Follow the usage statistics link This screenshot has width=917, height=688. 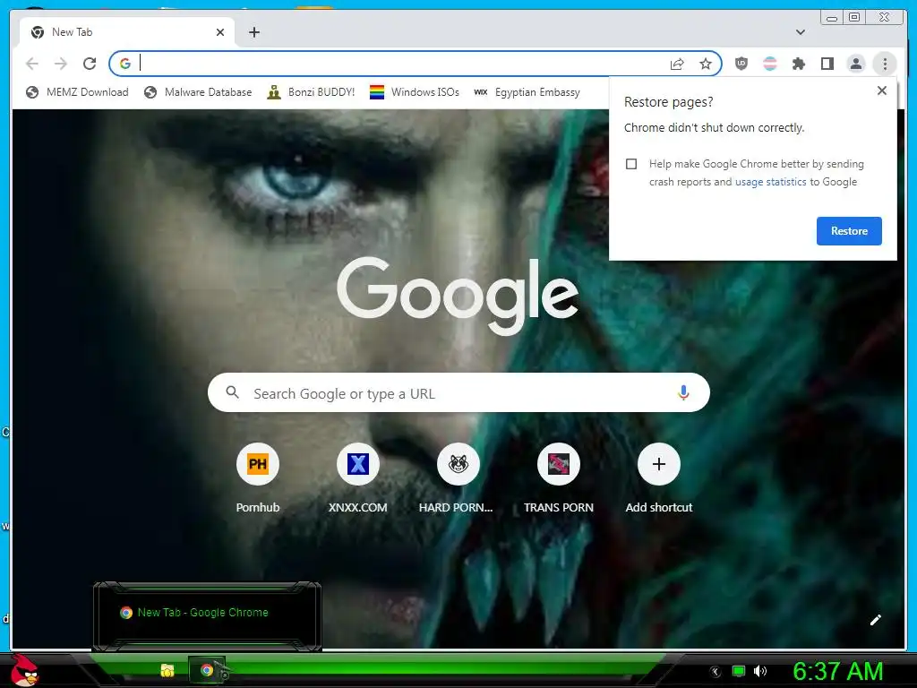(x=770, y=182)
